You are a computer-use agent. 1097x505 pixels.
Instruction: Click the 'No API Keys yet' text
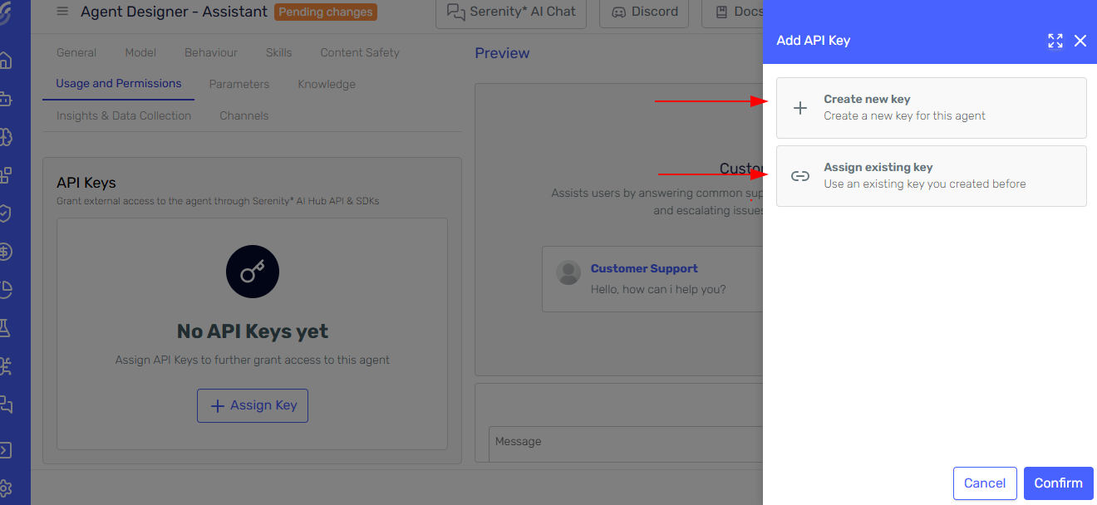pos(253,331)
